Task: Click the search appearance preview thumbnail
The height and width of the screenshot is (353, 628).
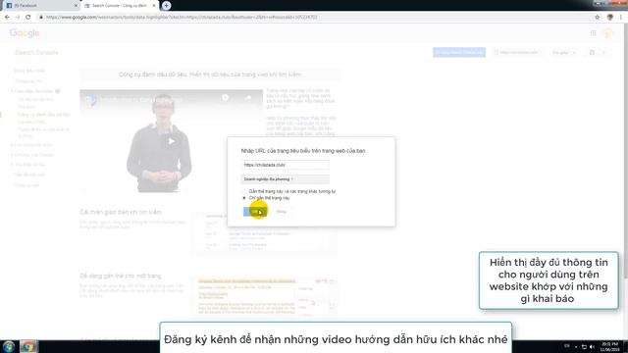Action: point(264,233)
